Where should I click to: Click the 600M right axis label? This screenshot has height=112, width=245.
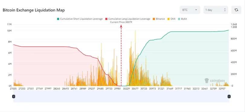pyautogui.click(x=234, y=51)
